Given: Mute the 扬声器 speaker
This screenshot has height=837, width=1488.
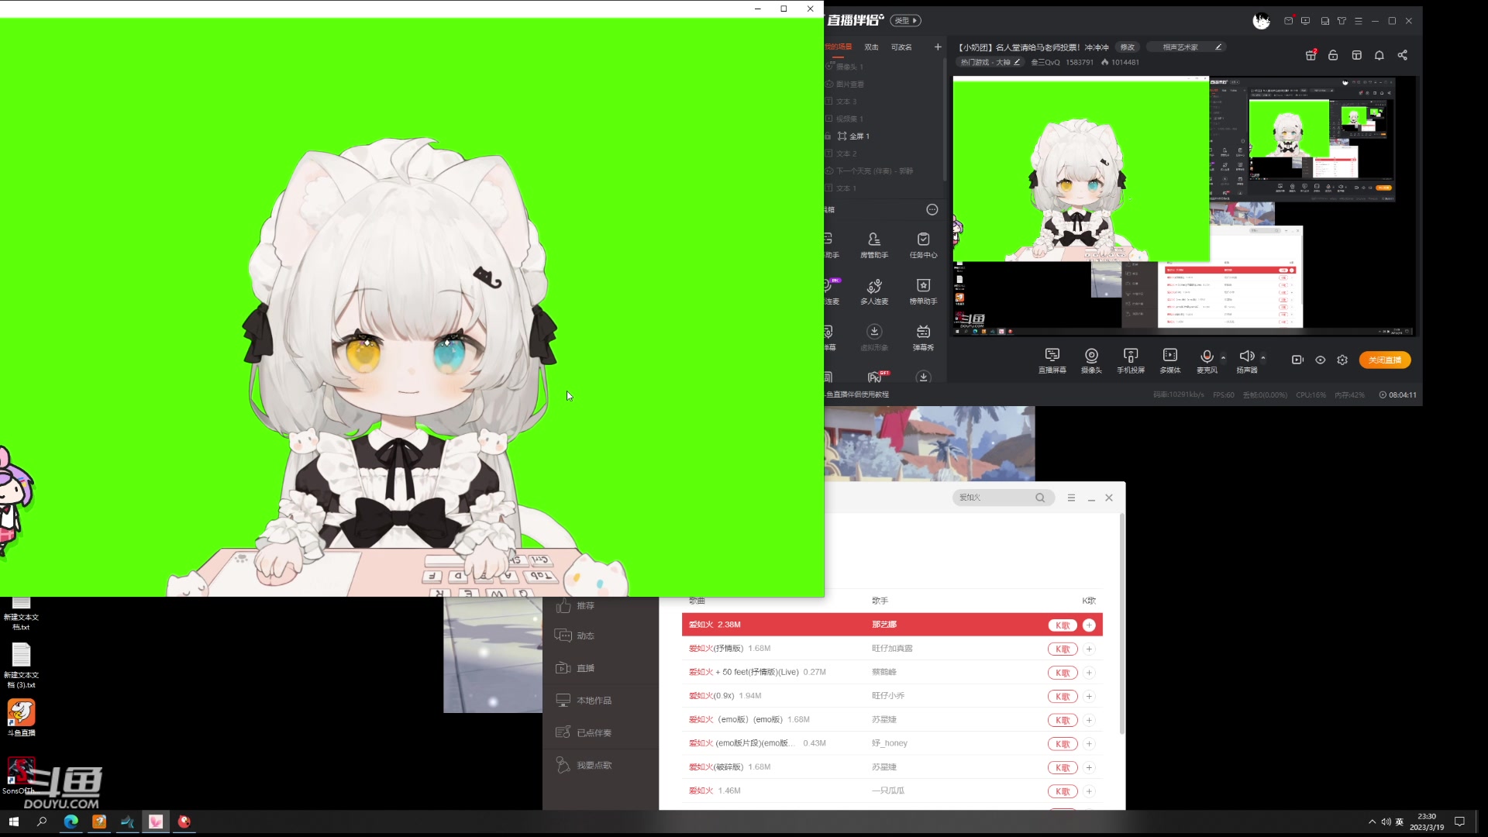Looking at the screenshot, I should tap(1245, 356).
